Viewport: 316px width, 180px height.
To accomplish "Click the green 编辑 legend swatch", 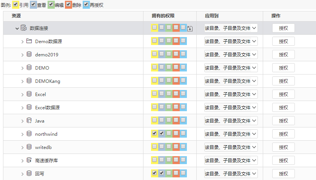I will click(51, 5).
